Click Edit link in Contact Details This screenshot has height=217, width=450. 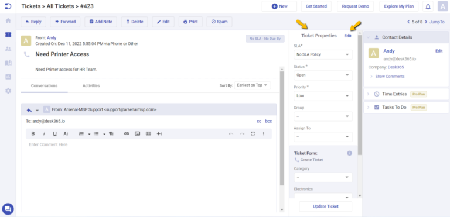click(x=439, y=51)
